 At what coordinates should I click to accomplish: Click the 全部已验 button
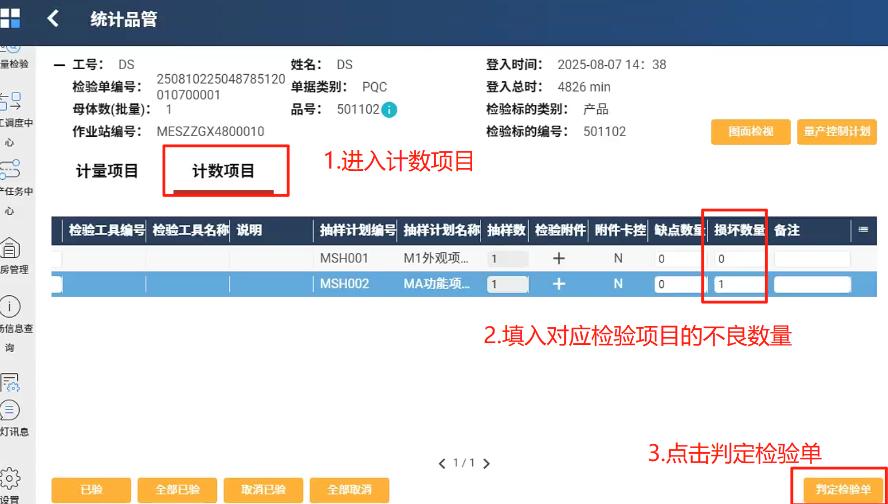[177, 490]
